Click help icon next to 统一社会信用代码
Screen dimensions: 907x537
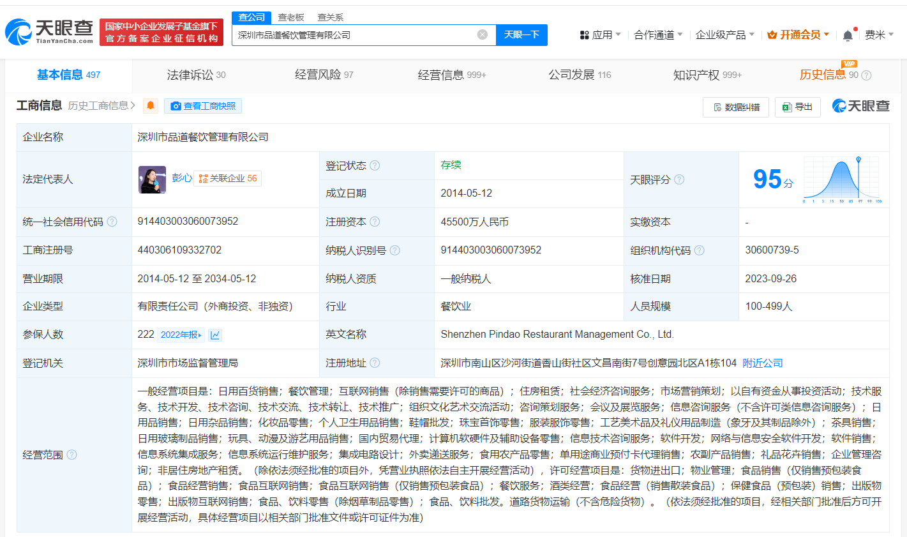(x=112, y=222)
